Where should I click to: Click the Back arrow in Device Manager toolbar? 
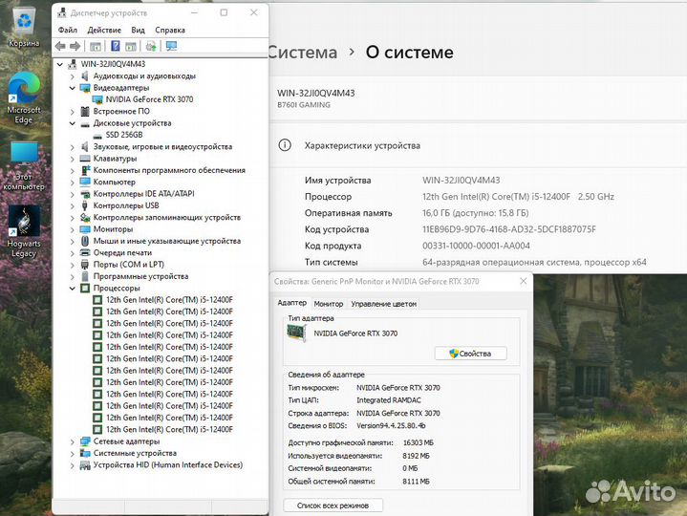(x=60, y=46)
